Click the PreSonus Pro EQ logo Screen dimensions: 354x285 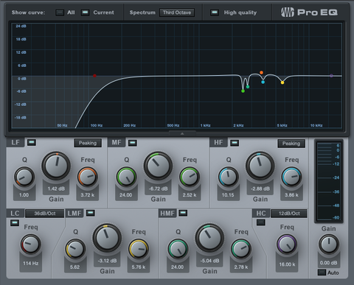coord(309,13)
